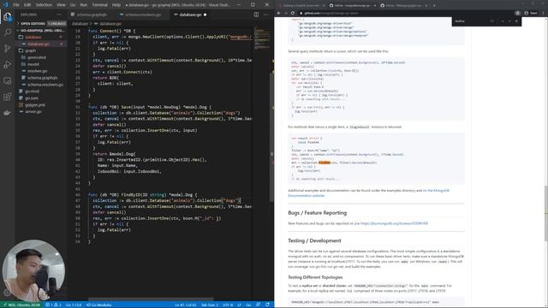Open the editor More Actions ellipsis

coord(266,15)
